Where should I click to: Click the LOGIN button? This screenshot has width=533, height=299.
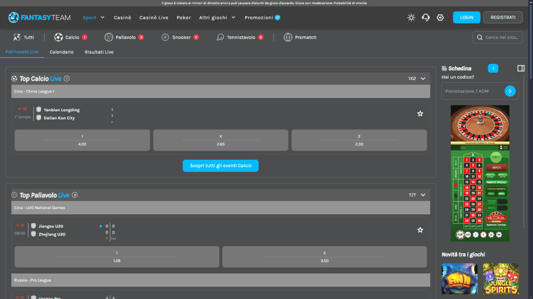pyautogui.click(x=466, y=17)
